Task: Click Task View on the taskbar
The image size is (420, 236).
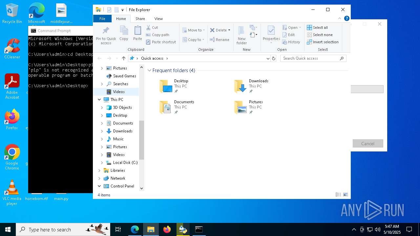Action: pyautogui.click(x=118, y=229)
